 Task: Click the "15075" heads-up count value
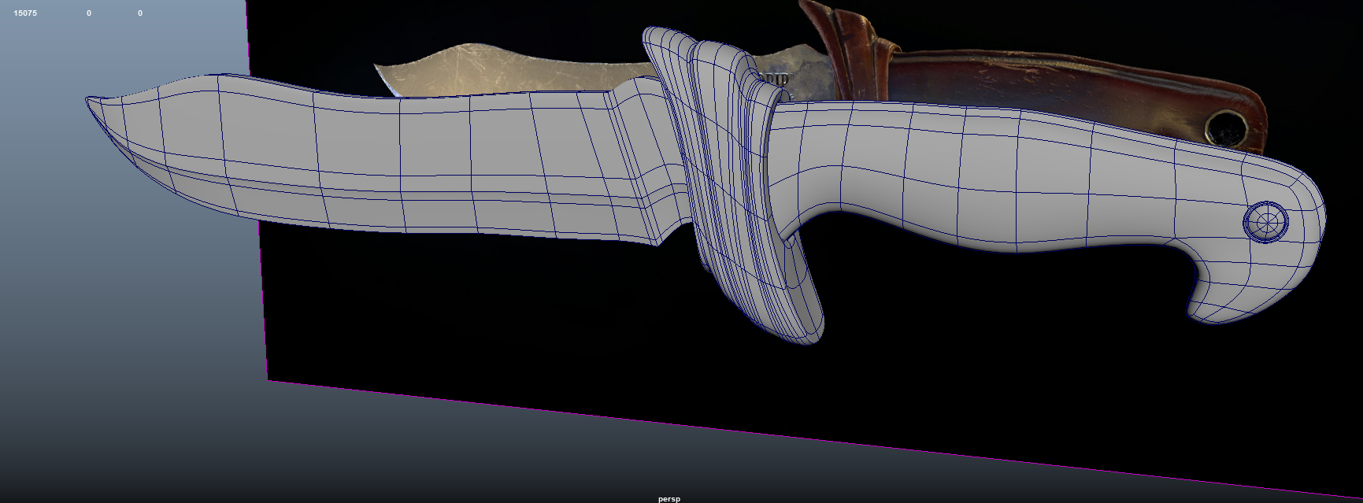coord(25,13)
